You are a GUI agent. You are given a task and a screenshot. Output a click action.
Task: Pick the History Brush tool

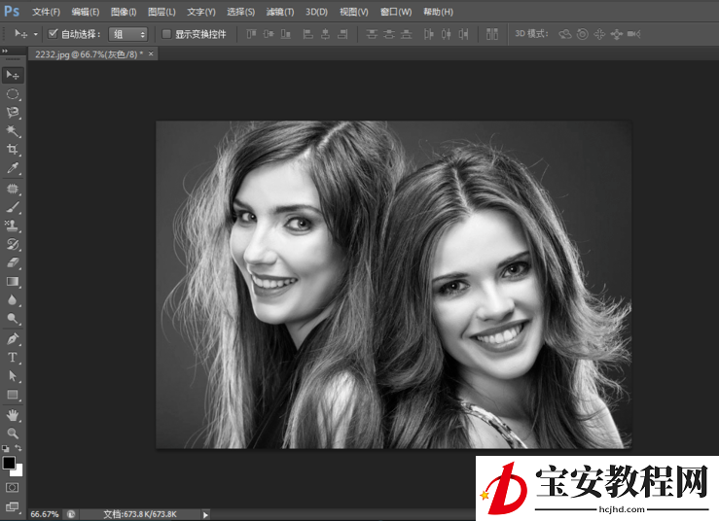point(13,244)
